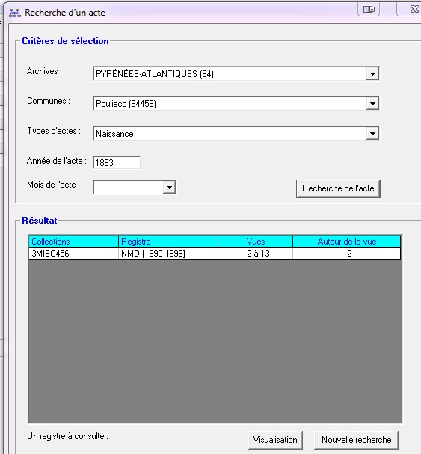The height and width of the screenshot is (454, 421).
Task: Click the app icon in the title bar
Action: pyautogui.click(x=15, y=13)
